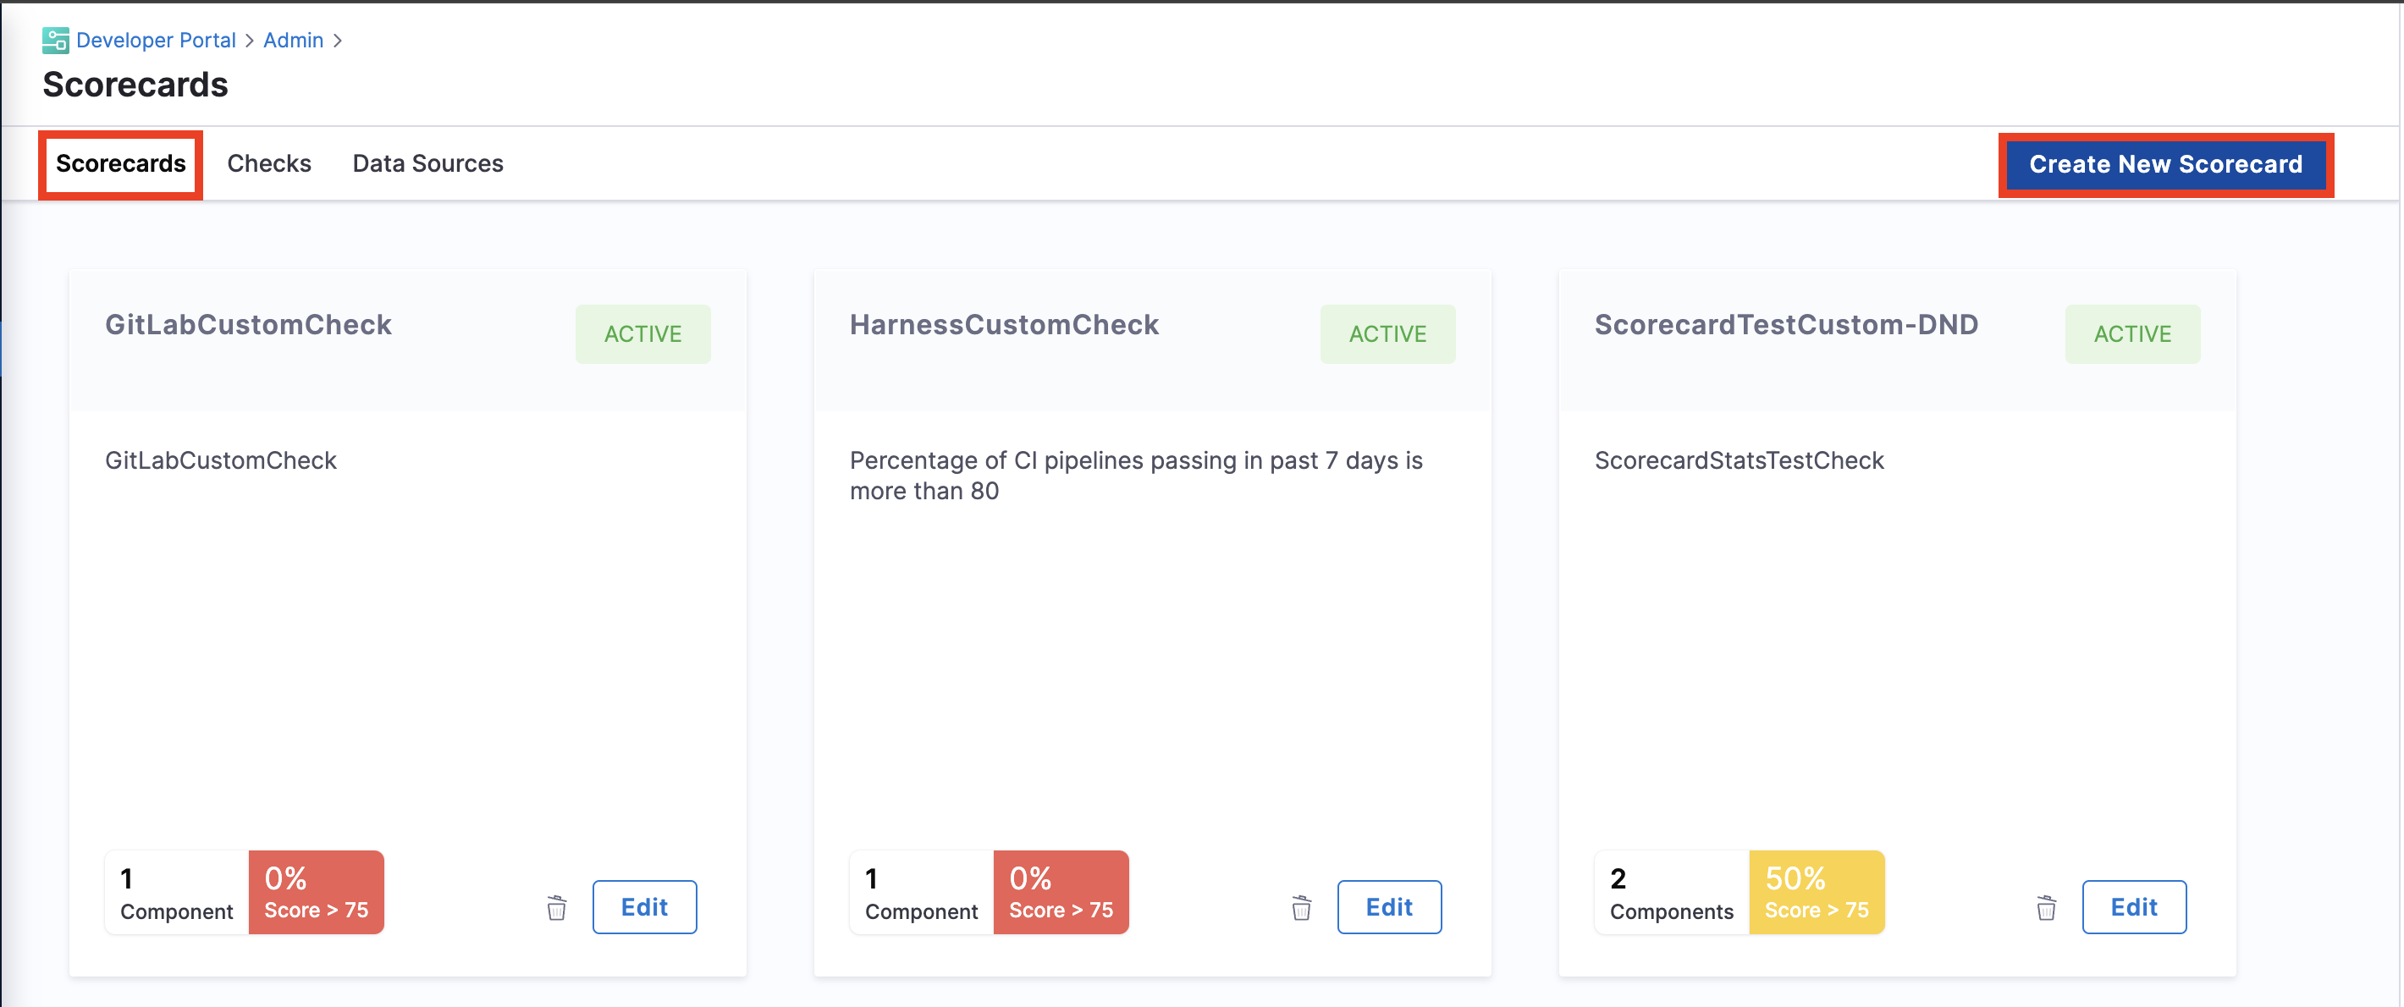Open the Scorecards tab

pyautogui.click(x=120, y=164)
